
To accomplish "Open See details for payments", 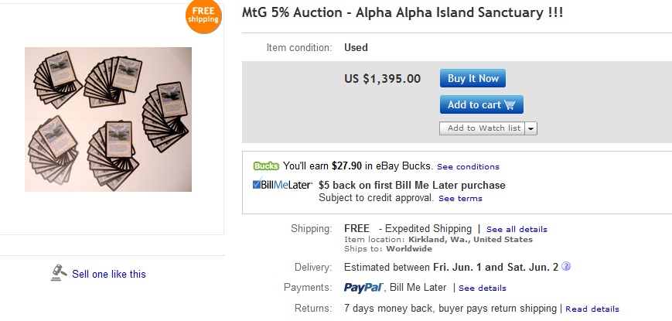I will [x=483, y=289].
